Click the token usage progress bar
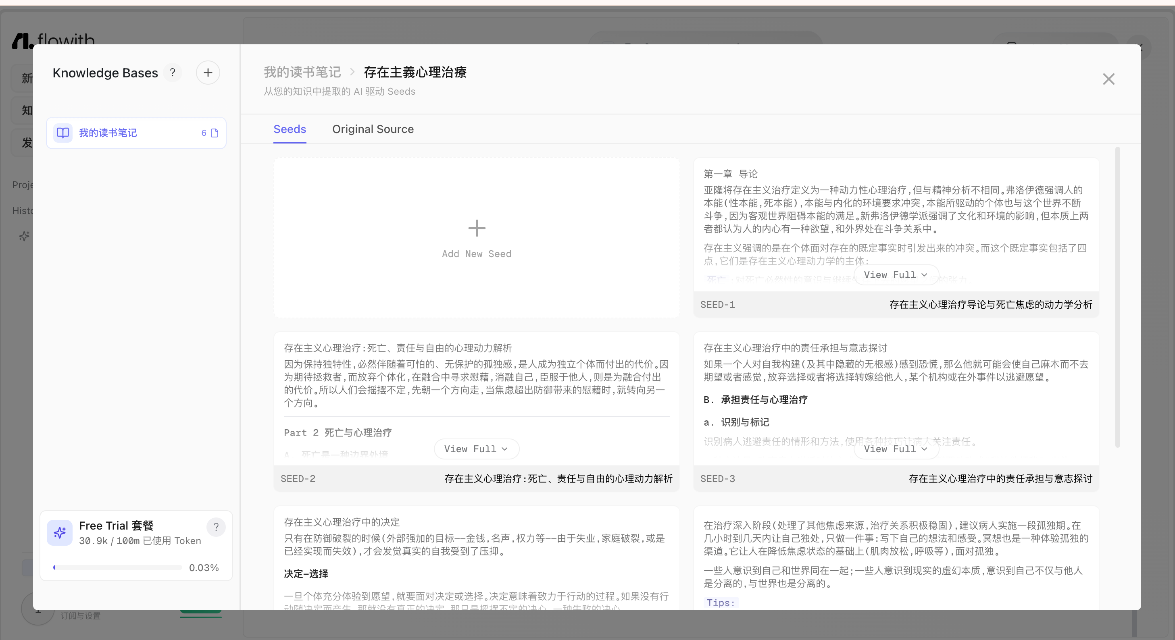The height and width of the screenshot is (640, 1175). click(x=118, y=567)
